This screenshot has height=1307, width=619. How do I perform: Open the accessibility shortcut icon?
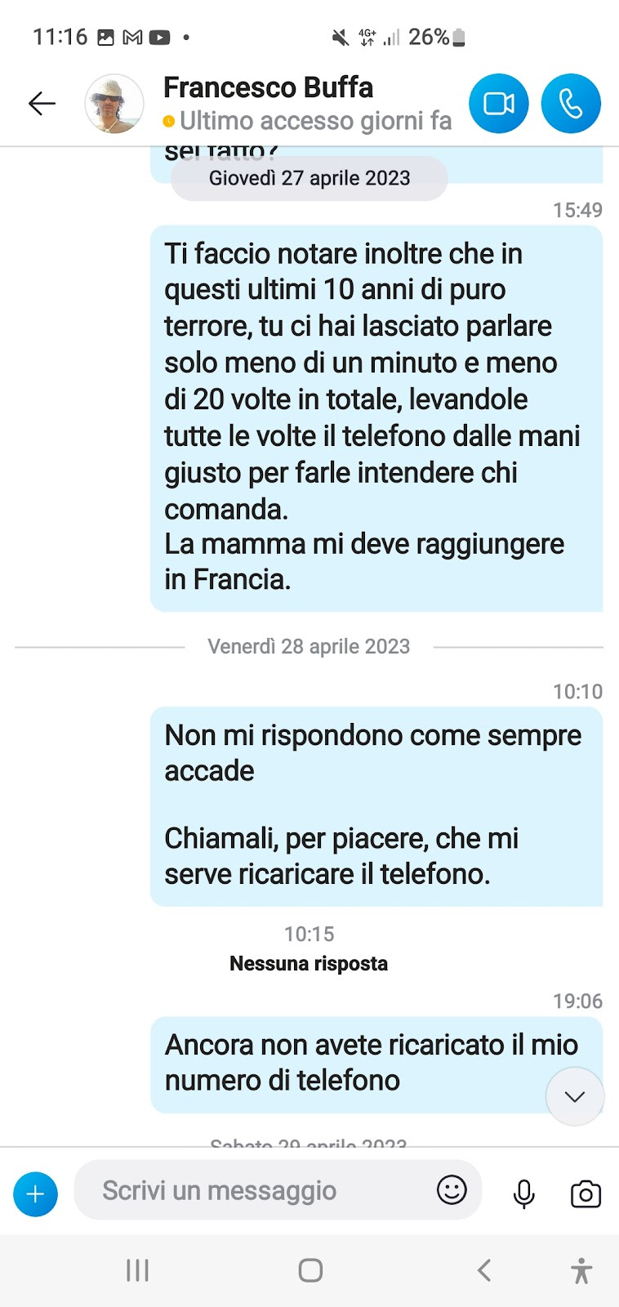tap(581, 1270)
